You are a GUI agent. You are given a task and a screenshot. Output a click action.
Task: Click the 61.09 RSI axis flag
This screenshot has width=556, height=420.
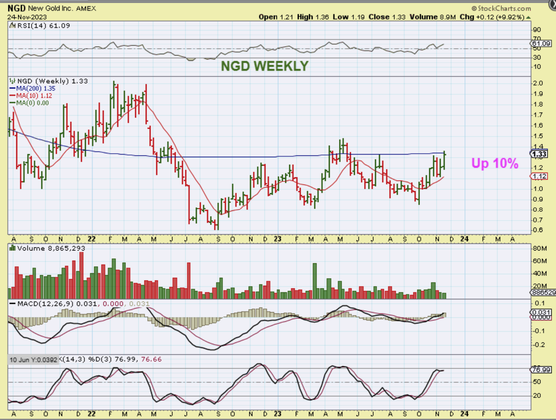pos(541,44)
